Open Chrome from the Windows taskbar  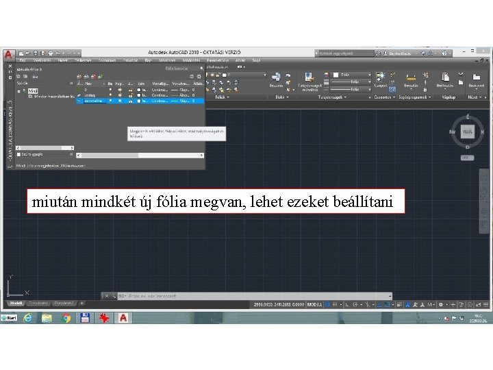[66, 319]
